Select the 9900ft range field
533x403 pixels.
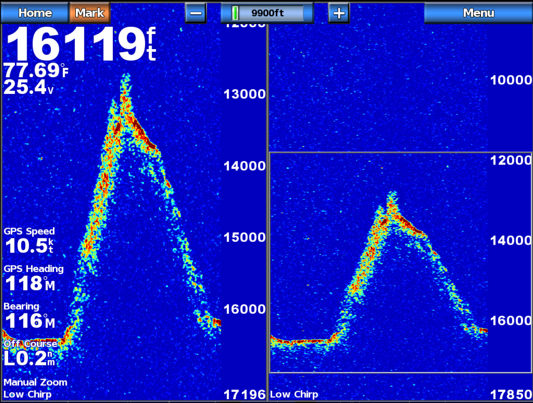pyautogui.click(x=267, y=13)
